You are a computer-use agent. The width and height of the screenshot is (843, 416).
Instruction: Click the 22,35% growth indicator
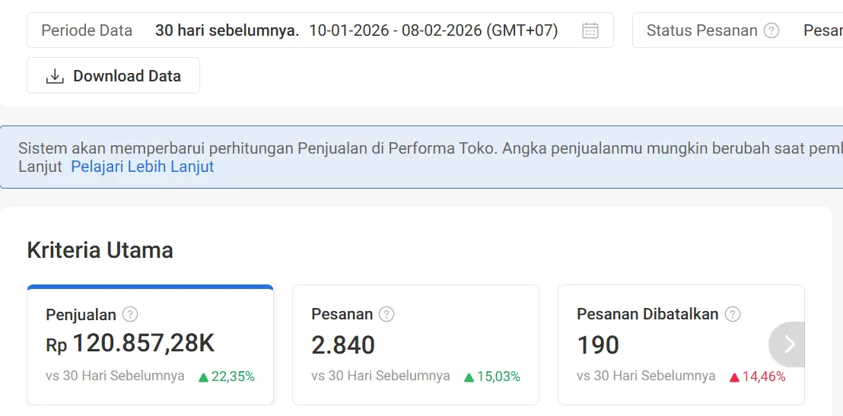(226, 376)
